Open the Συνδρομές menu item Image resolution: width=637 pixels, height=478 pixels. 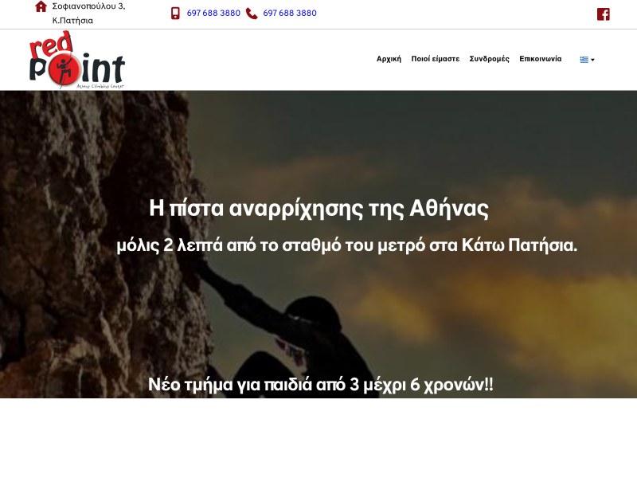[x=489, y=59]
